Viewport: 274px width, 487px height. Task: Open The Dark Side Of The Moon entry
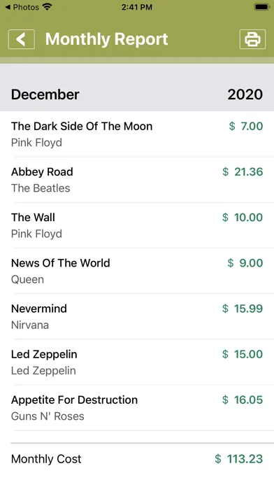[137, 134]
